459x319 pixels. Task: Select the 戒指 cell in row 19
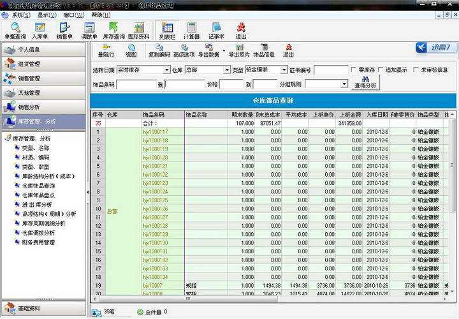click(x=206, y=285)
